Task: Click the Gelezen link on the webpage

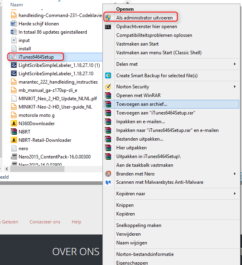Action: [10, 222]
